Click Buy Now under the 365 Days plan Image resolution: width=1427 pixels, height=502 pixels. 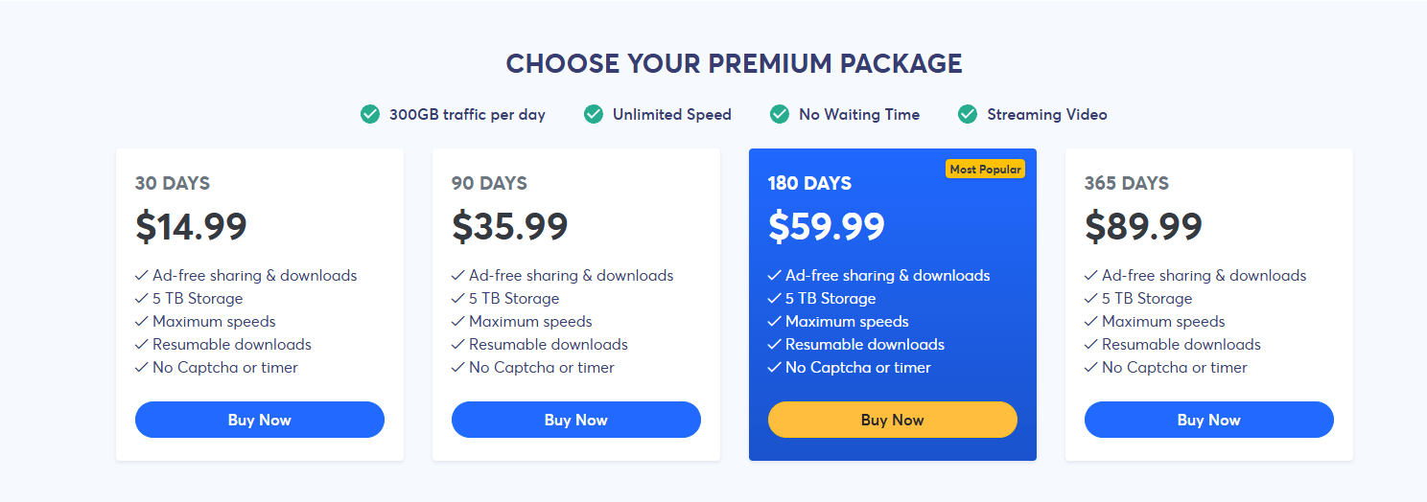click(1208, 420)
